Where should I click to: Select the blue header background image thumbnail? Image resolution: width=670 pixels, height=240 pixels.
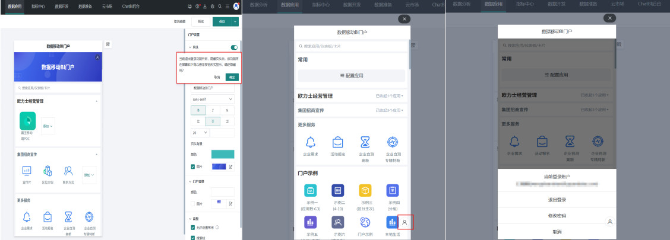[219, 167]
